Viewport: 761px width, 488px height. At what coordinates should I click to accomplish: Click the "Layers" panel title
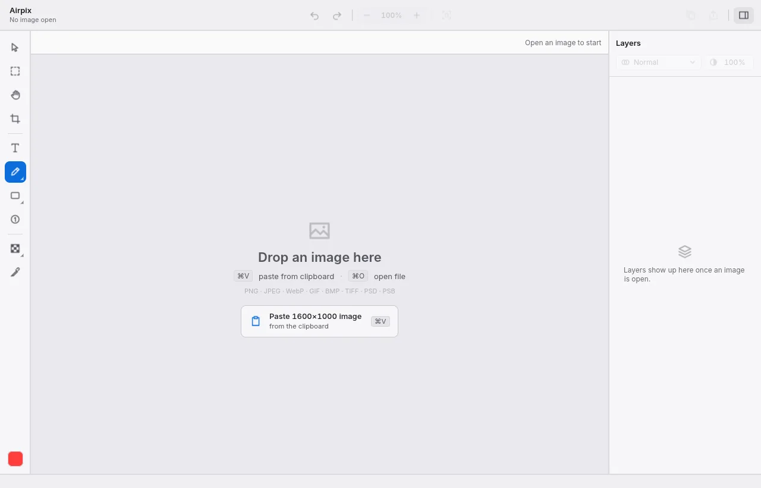click(628, 43)
